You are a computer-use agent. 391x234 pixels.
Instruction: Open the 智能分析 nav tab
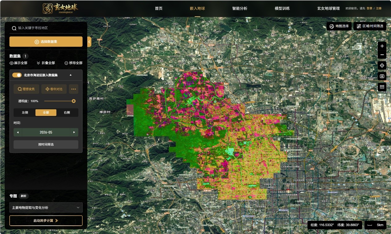240,8
